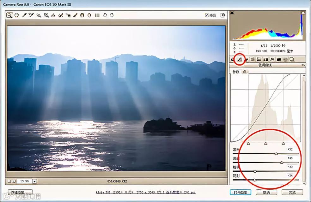Click the Shadows value field
This screenshot has width=311, height=202.
(293, 175)
